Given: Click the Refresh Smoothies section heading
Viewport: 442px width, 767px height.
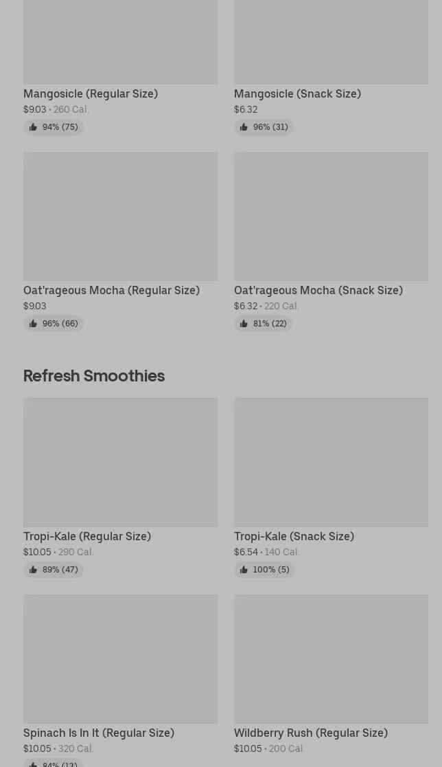Looking at the screenshot, I should (x=94, y=375).
